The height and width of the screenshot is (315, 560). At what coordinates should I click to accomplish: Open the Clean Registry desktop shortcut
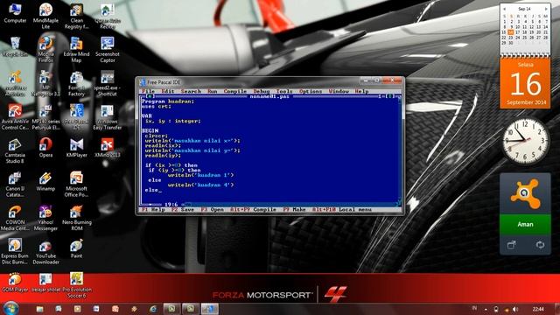(x=76, y=16)
